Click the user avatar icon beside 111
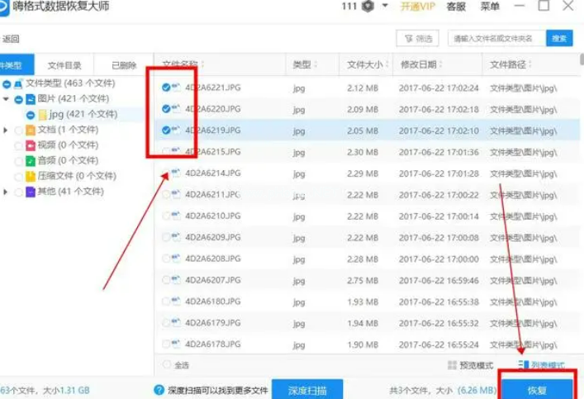Image resolution: width=584 pixels, height=399 pixels. (368, 7)
